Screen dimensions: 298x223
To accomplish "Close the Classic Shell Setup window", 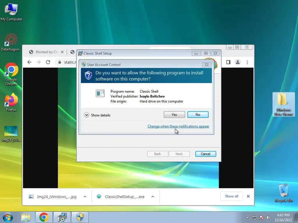I will (215, 53).
